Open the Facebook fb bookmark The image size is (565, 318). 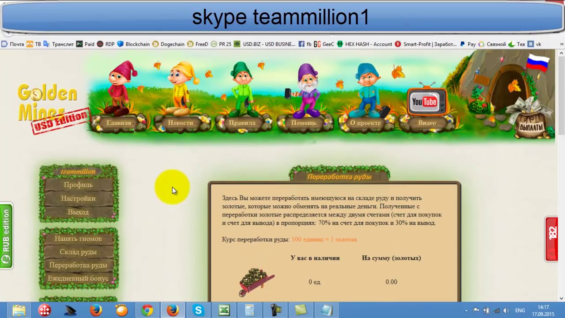tap(305, 44)
